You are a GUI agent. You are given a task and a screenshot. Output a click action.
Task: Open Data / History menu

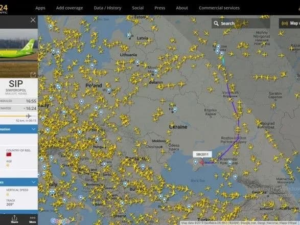107,8
